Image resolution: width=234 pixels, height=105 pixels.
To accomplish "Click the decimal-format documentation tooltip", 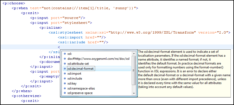I will [x=184, y=73].
